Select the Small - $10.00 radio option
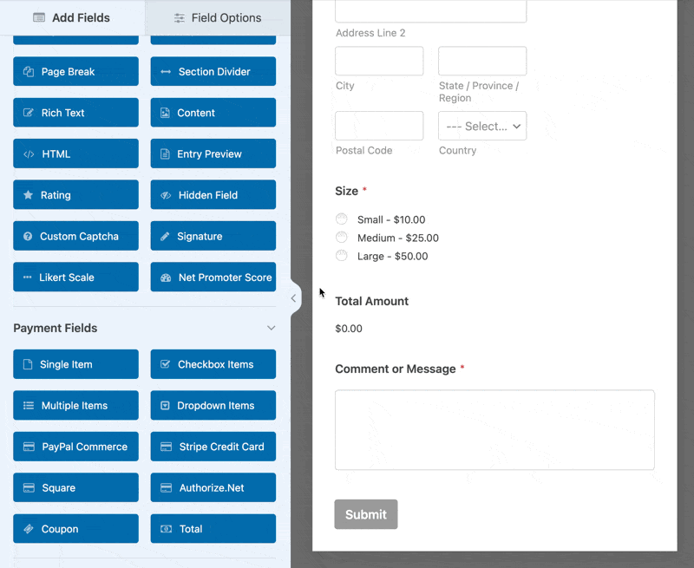The width and height of the screenshot is (694, 568). coord(342,219)
